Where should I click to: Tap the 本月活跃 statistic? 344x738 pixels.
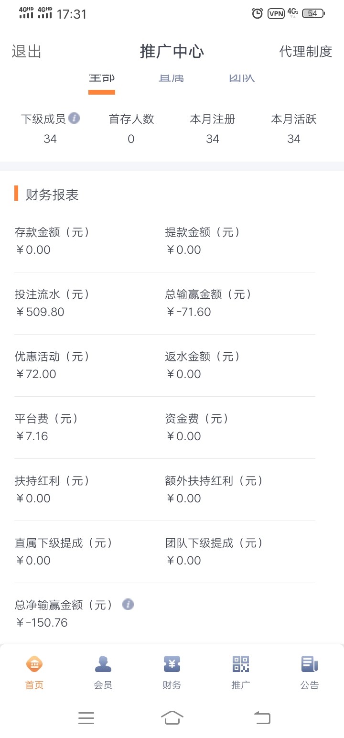pyautogui.click(x=294, y=129)
